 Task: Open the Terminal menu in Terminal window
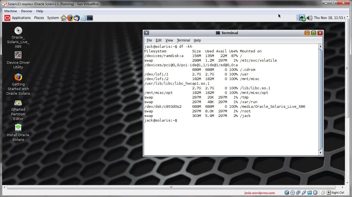(183, 40)
